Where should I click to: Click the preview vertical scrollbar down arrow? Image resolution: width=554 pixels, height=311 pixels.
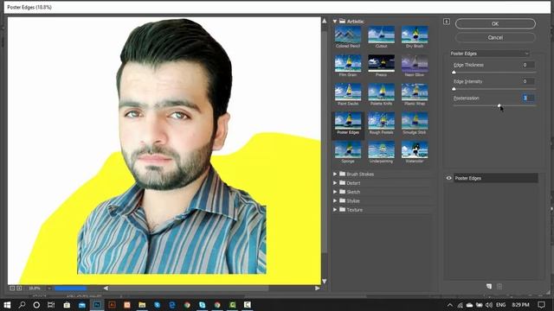tap(325, 282)
